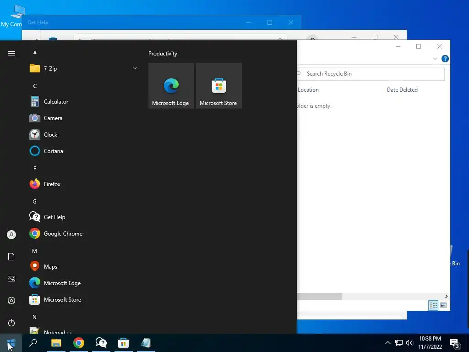Open the 7-Zip folder entry
The width and height of the screenshot is (469, 352).
pos(83,69)
